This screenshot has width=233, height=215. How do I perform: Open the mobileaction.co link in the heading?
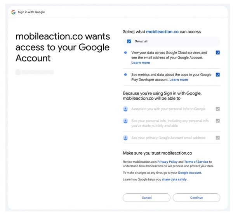[x=162, y=32]
